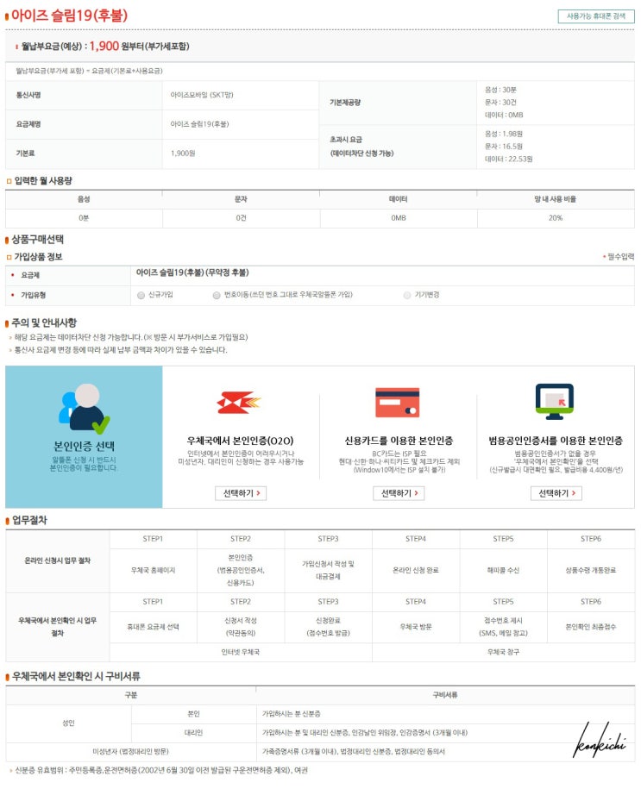Click the 가입신청서 작성 및 대금결제 step cell
The image size is (641, 795).
[x=328, y=571]
